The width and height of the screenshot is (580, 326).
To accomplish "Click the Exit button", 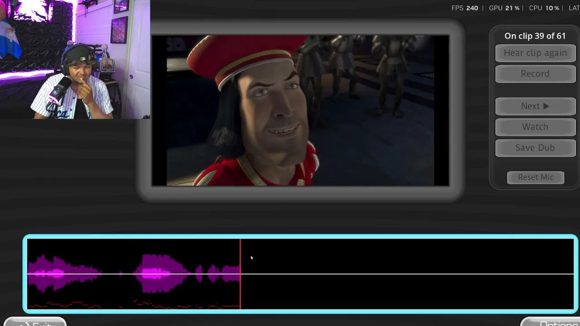I will click(x=35, y=322).
